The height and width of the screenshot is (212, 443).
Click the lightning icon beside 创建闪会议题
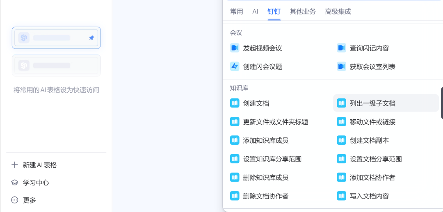[x=235, y=66]
